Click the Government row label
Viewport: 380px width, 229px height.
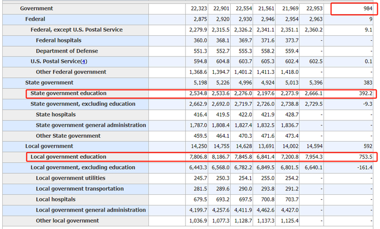click(x=36, y=9)
